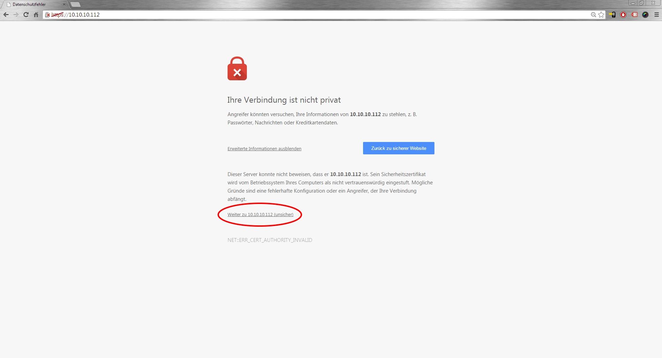662x358 pixels.
Task: Click the broken HTTPS lock icon in the address bar
Action: 48,14
